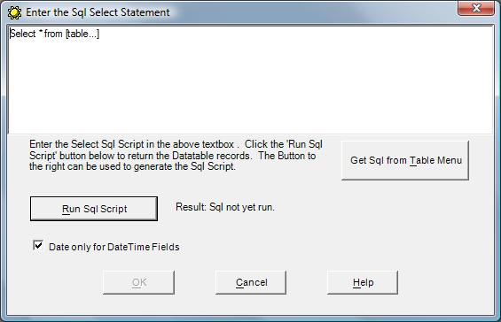Viewport: 501px width, 322px height.
Task: Run the Sql Script
Action: click(94, 209)
